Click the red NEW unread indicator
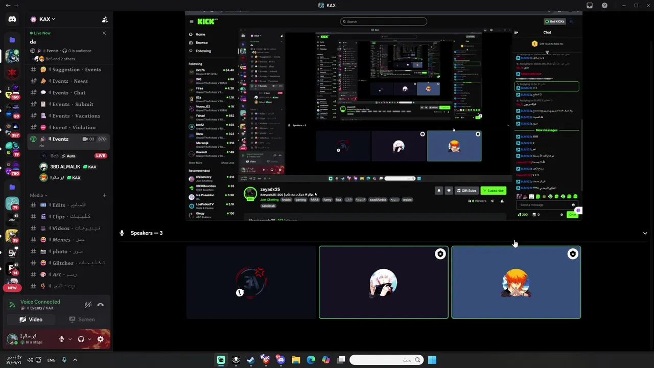This screenshot has width=654, height=368. [x=12, y=288]
